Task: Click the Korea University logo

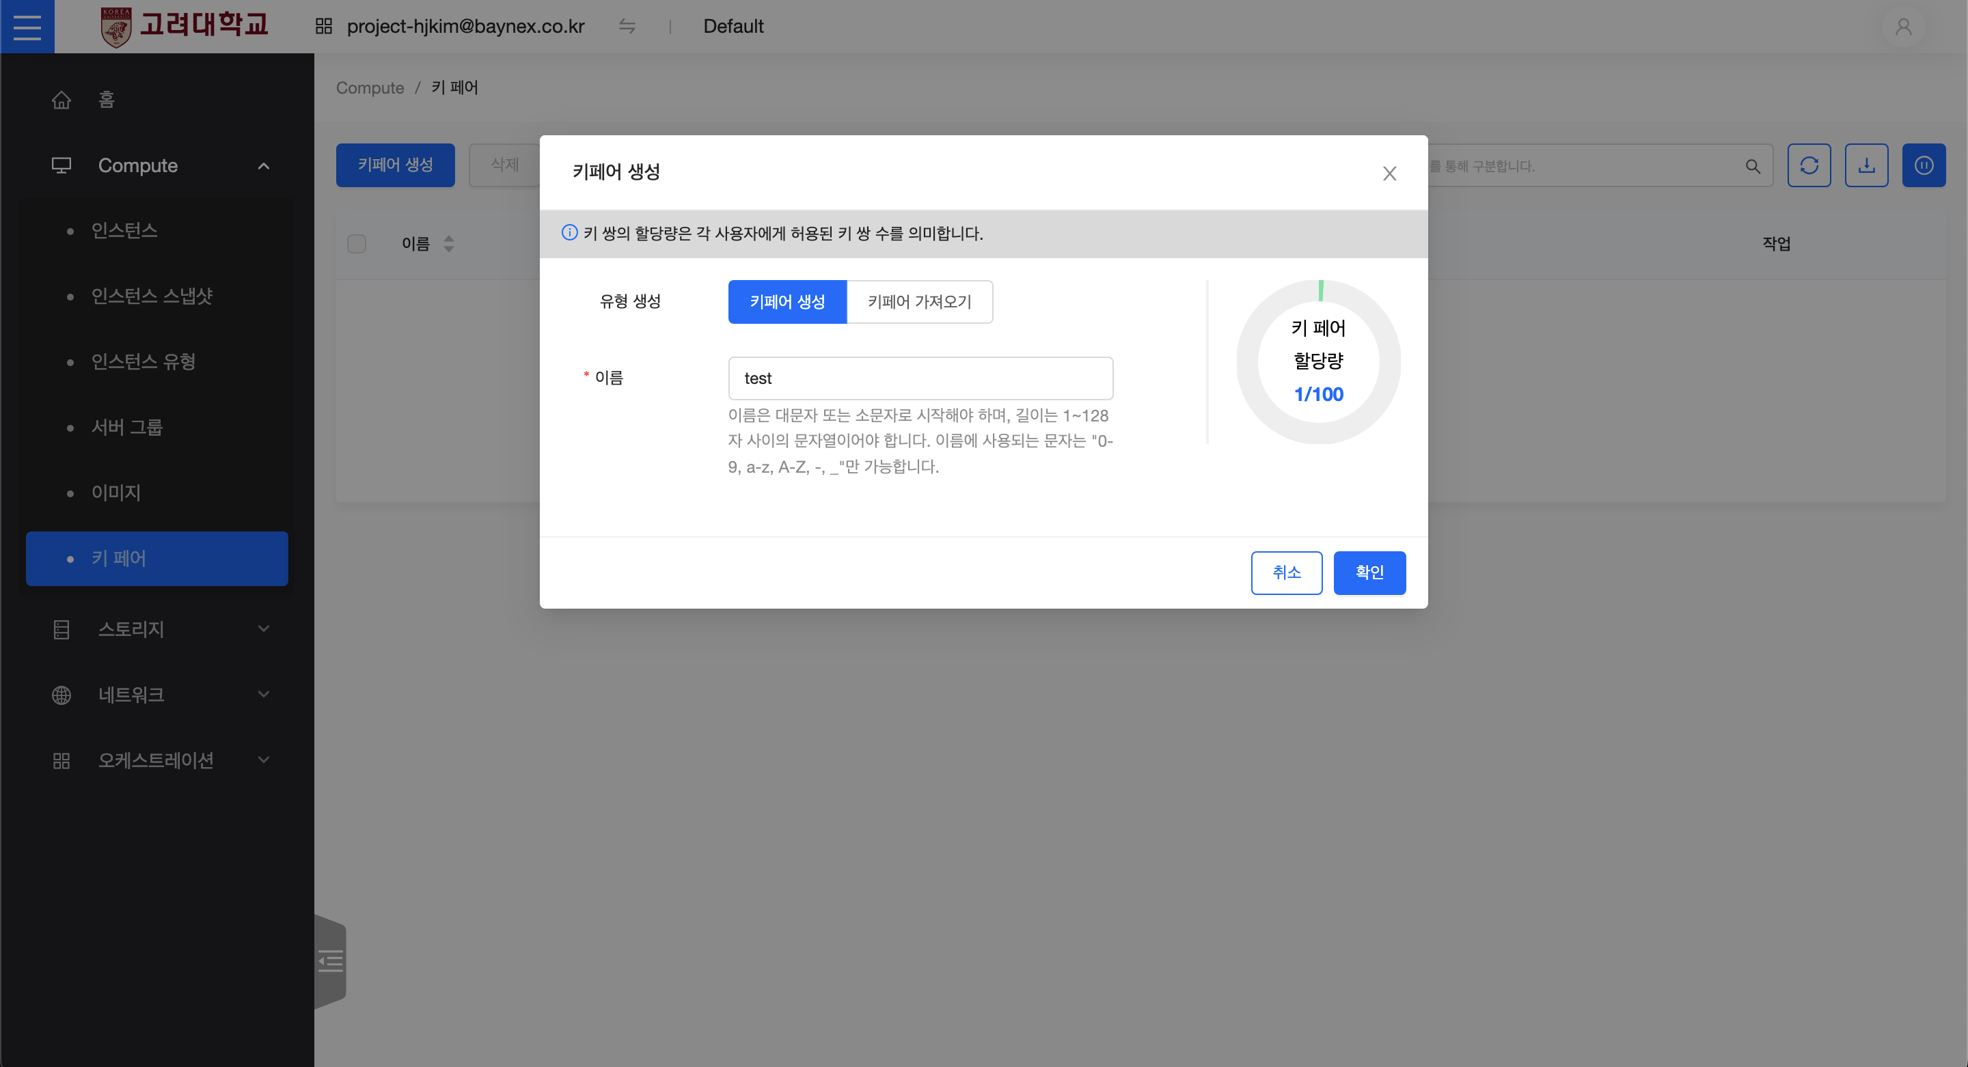Action: 184,27
